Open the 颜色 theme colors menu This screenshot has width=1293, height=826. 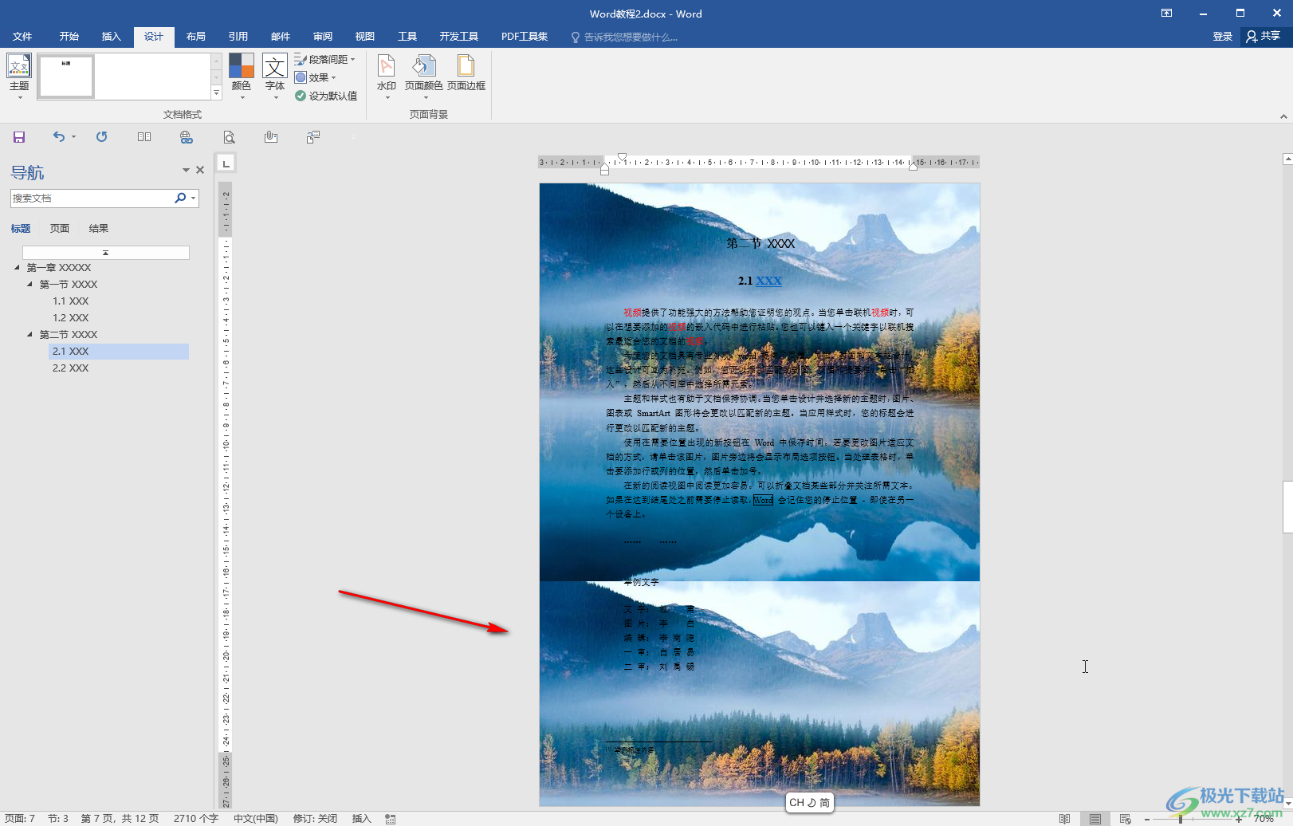pyautogui.click(x=241, y=77)
